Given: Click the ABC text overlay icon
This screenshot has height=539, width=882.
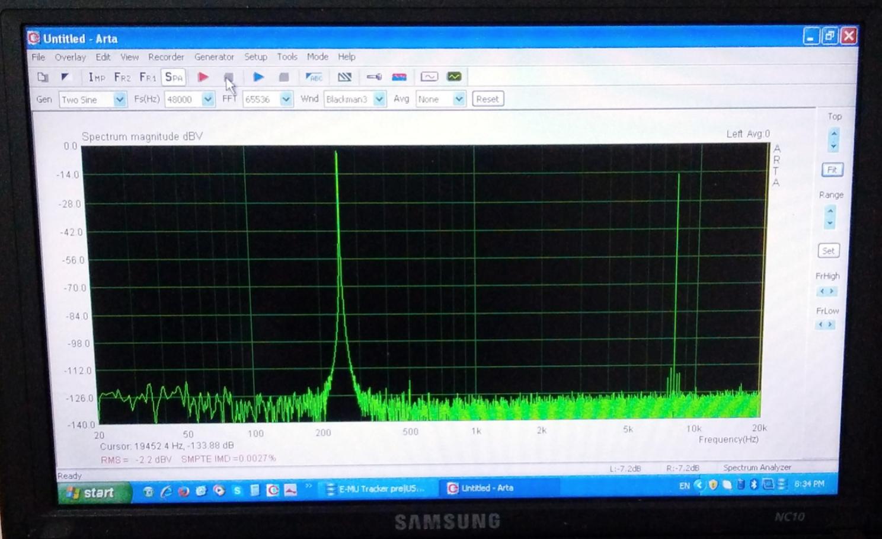Looking at the screenshot, I should coord(314,77).
